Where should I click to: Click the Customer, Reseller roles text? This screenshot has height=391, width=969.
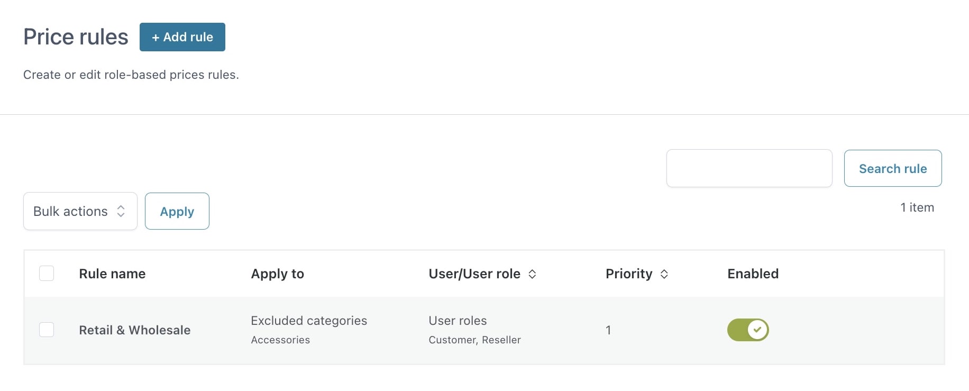point(474,340)
